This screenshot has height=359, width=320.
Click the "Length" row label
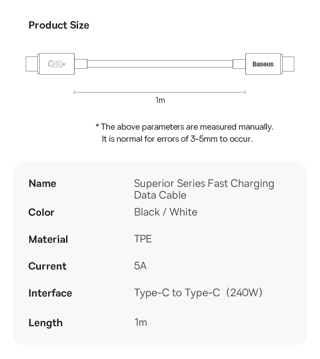tap(45, 323)
